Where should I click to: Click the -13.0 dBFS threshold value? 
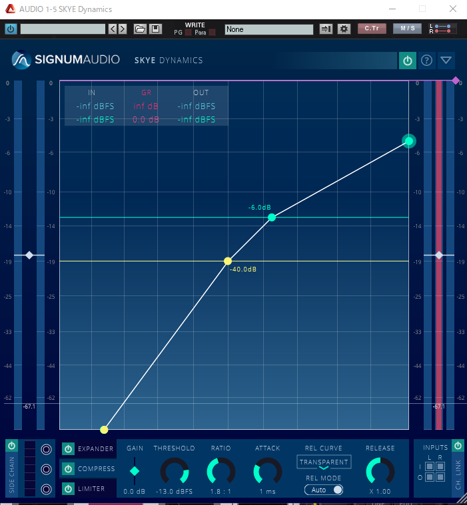175,492
